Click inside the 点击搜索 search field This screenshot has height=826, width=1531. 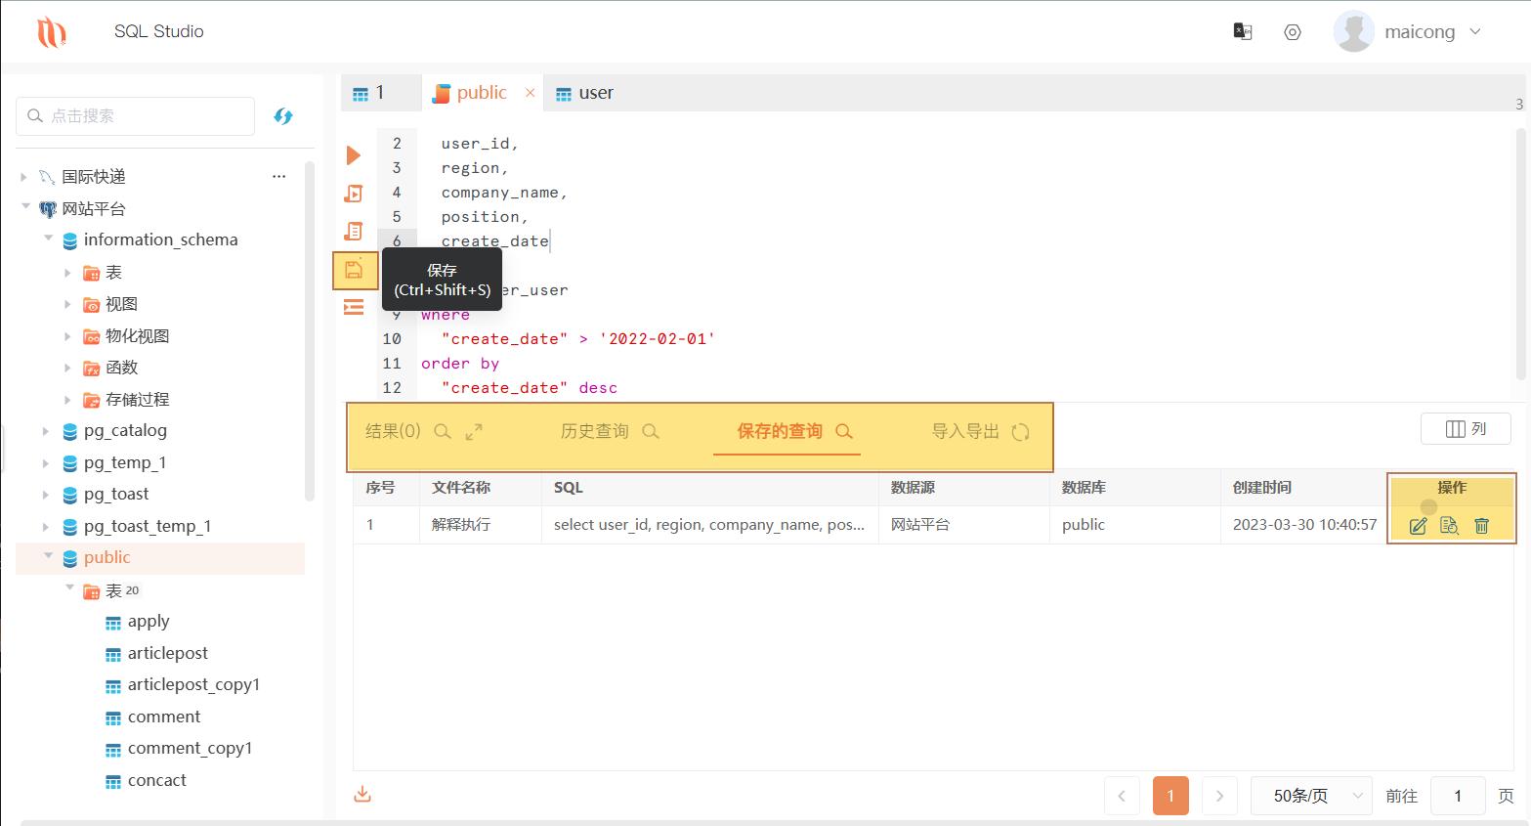pos(137,115)
